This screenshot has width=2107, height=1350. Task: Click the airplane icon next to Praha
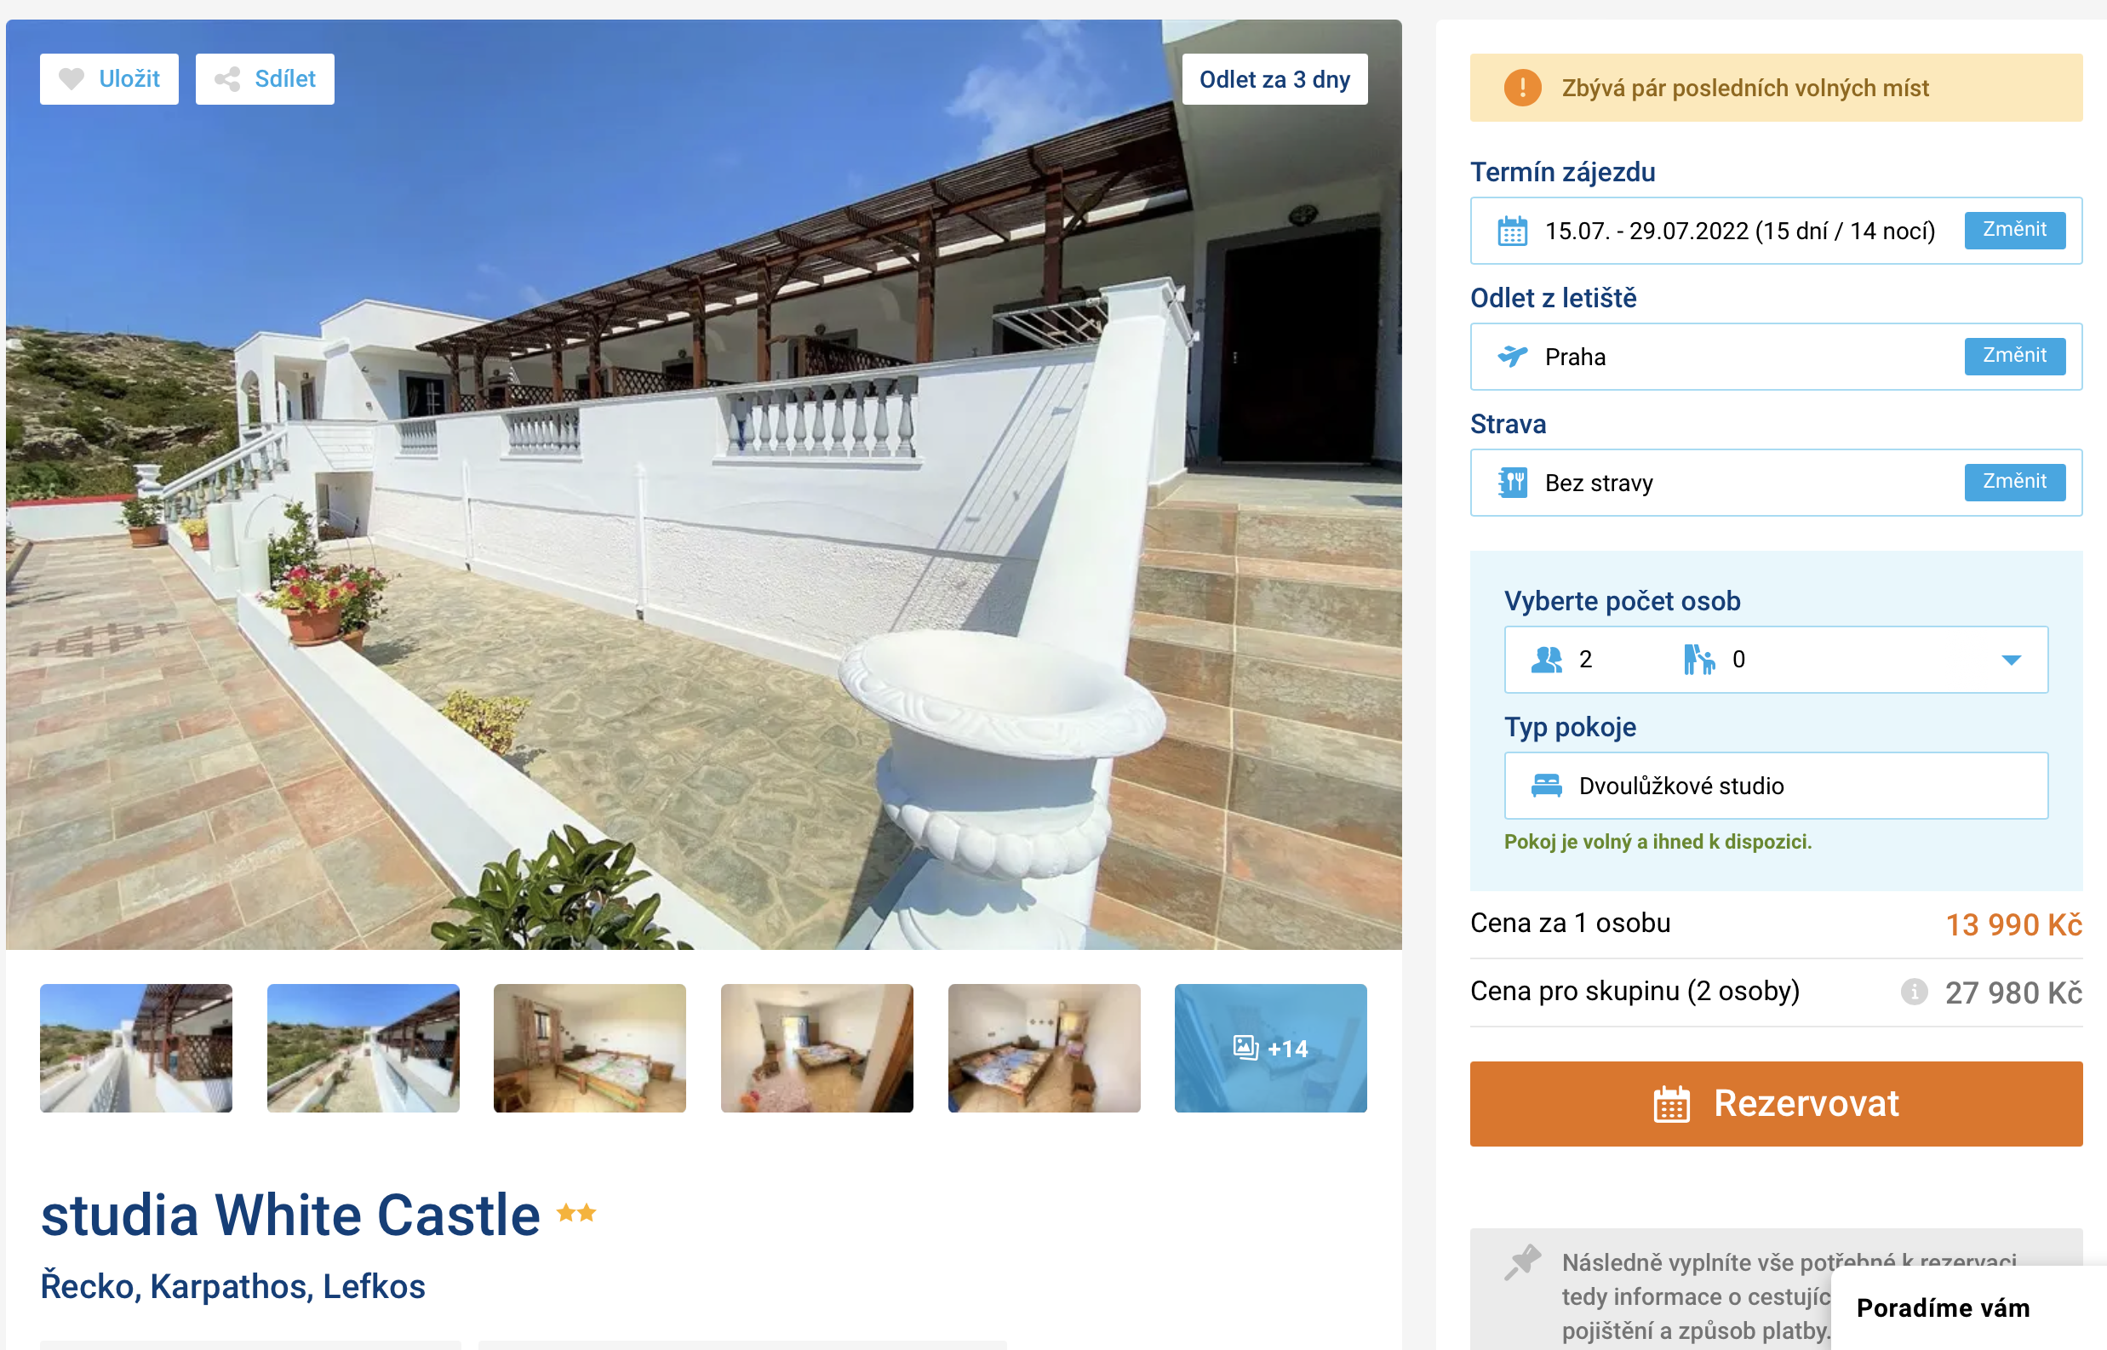point(1513,356)
